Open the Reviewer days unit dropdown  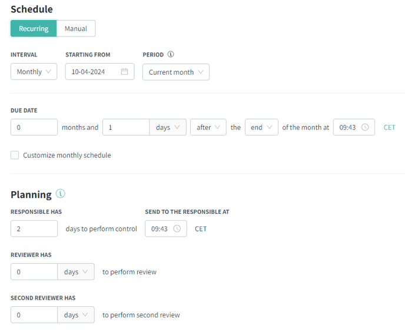click(x=76, y=272)
